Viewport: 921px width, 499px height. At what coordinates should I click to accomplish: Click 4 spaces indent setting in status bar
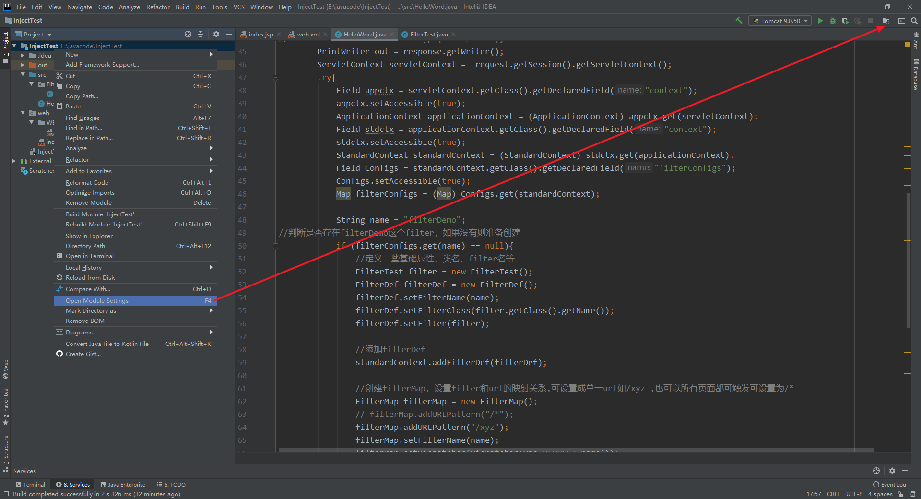pyautogui.click(x=880, y=494)
